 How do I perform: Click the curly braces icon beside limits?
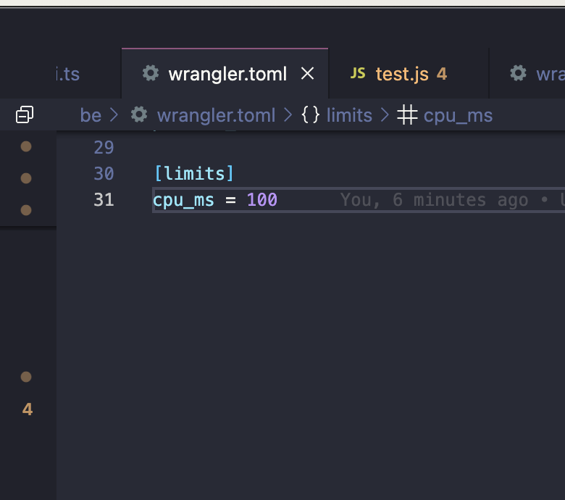[x=310, y=115]
